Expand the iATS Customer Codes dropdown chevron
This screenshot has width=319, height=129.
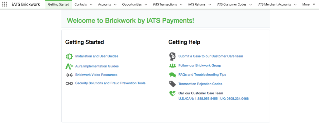(250, 4)
